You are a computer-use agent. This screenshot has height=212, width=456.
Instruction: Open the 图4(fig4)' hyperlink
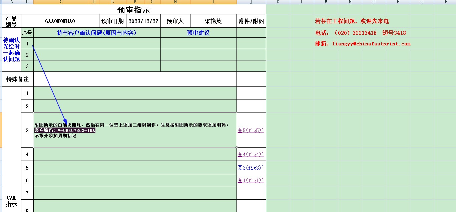[251, 154]
